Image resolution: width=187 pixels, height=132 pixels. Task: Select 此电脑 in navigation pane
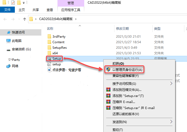[x=17, y=41]
